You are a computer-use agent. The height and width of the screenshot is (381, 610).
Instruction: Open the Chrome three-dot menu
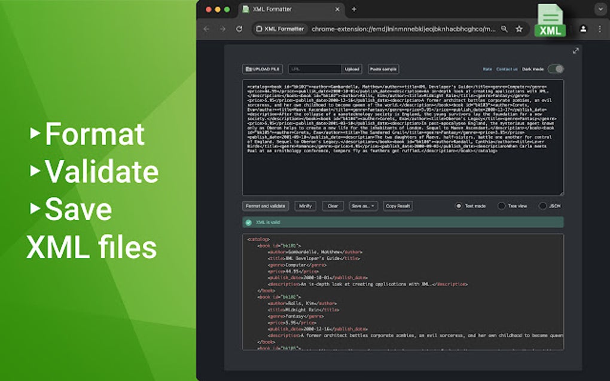point(600,28)
